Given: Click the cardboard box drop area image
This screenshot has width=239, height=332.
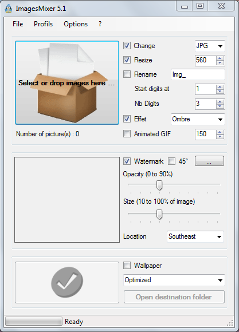Looking at the screenshot, I should (x=67, y=82).
